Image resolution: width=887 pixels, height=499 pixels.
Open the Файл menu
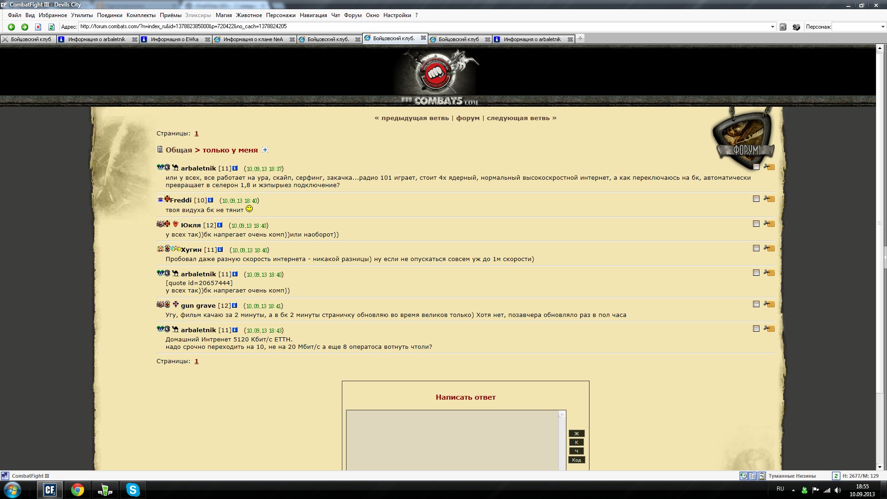click(14, 15)
